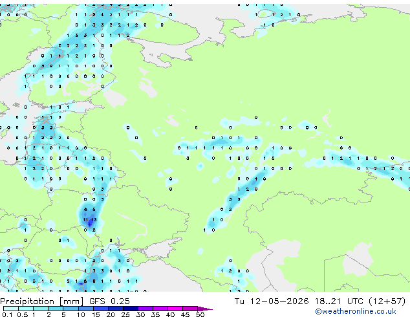Click the legend swatch between 35 and 40

click(x=160, y=309)
